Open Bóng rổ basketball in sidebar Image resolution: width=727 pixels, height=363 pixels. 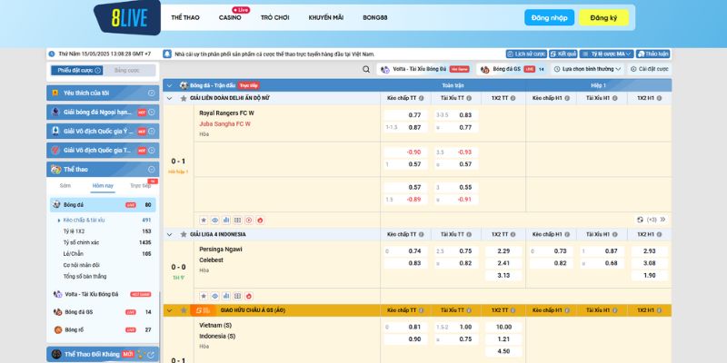click(103, 329)
